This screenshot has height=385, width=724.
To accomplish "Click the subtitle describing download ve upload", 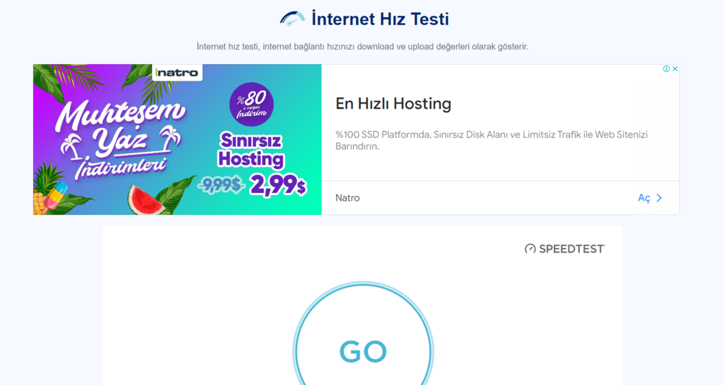I will tap(362, 47).
